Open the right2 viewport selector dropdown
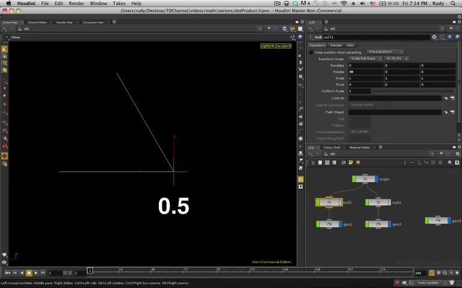Viewport: 462px width, 288px height. [x=267, y=46]
